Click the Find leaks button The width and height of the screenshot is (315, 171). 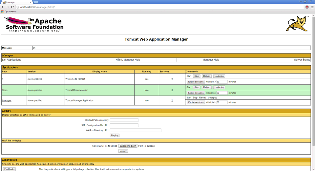pyautogui.click(x=9, y=169)
